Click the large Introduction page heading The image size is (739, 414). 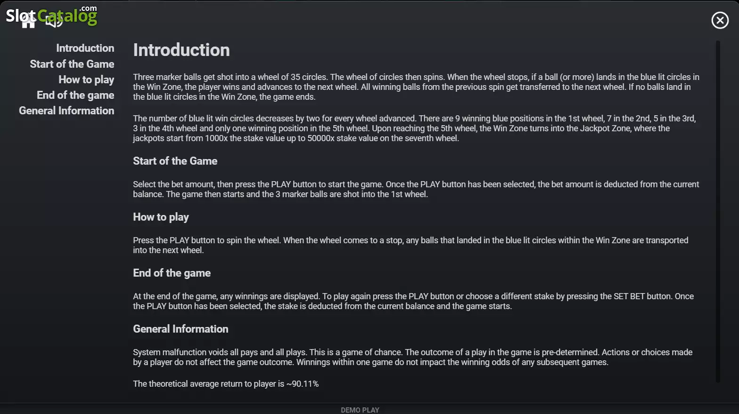coord(181,50)
